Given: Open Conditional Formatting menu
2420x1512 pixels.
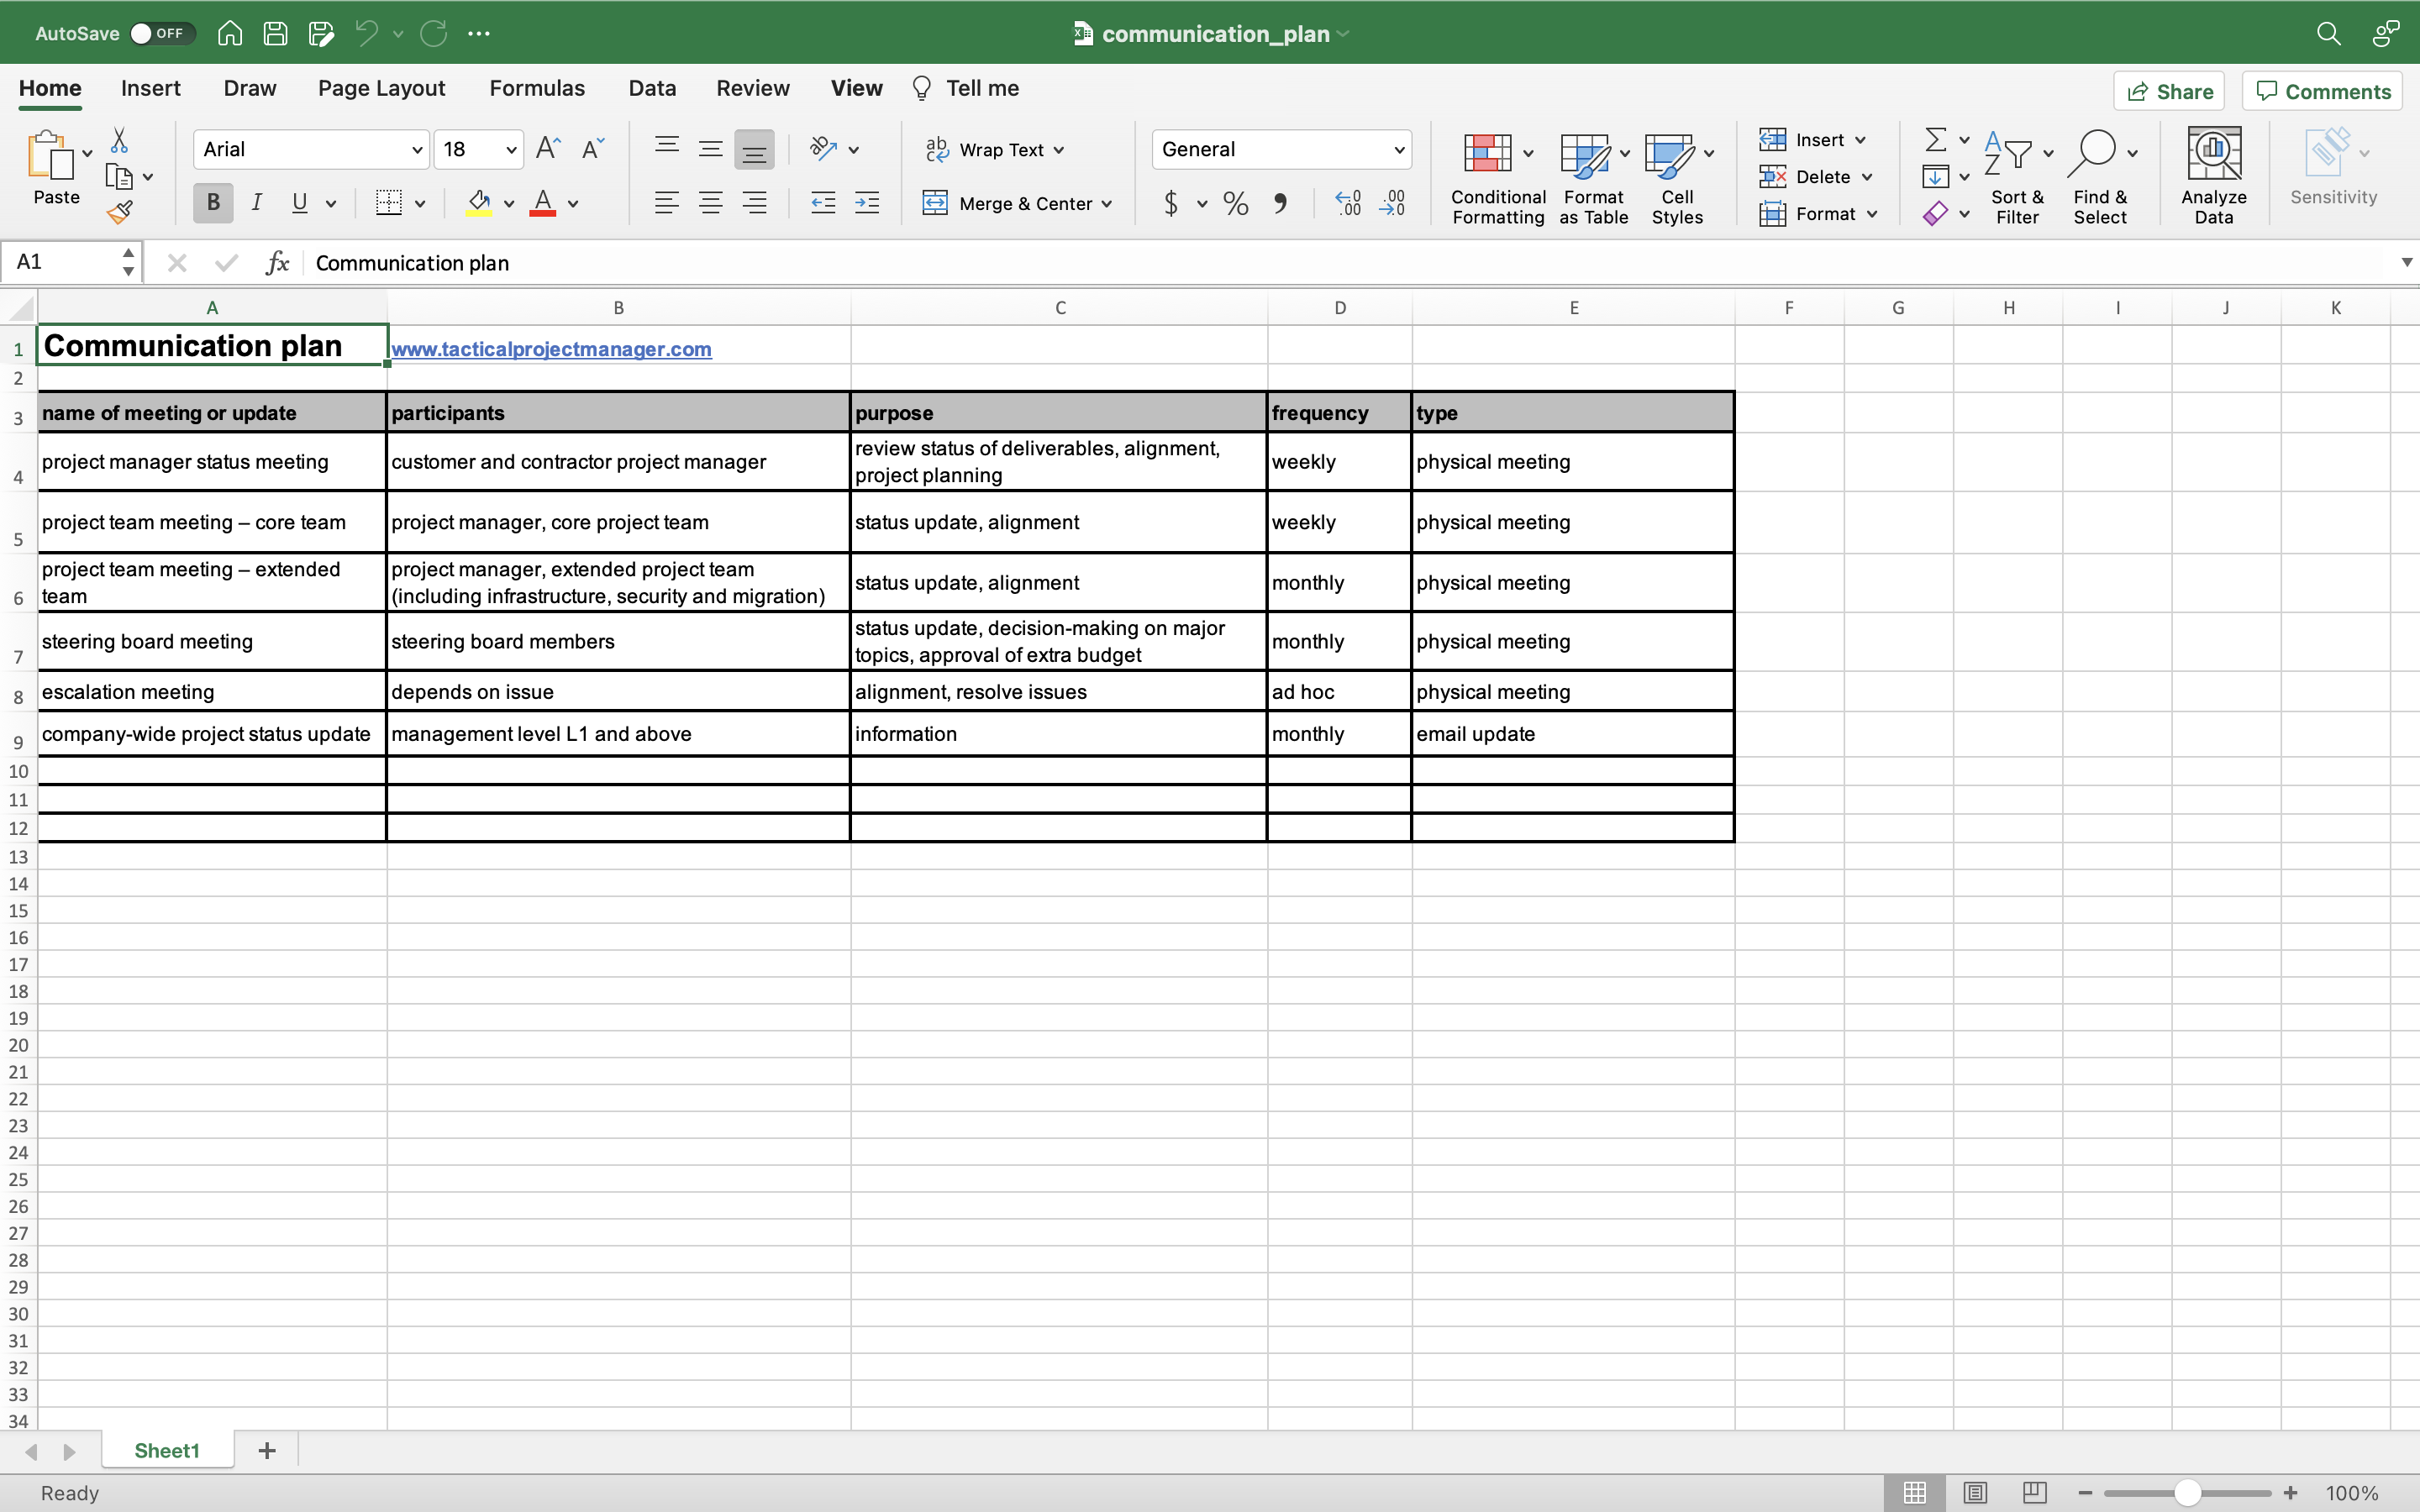Looking at the screenshot, I should (x=1498, y=178).
